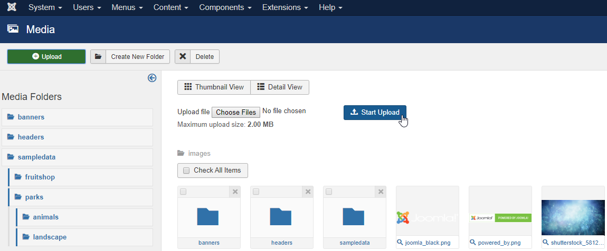
Task: Open the System dropdown menu
Action: [x=45, y=8]
